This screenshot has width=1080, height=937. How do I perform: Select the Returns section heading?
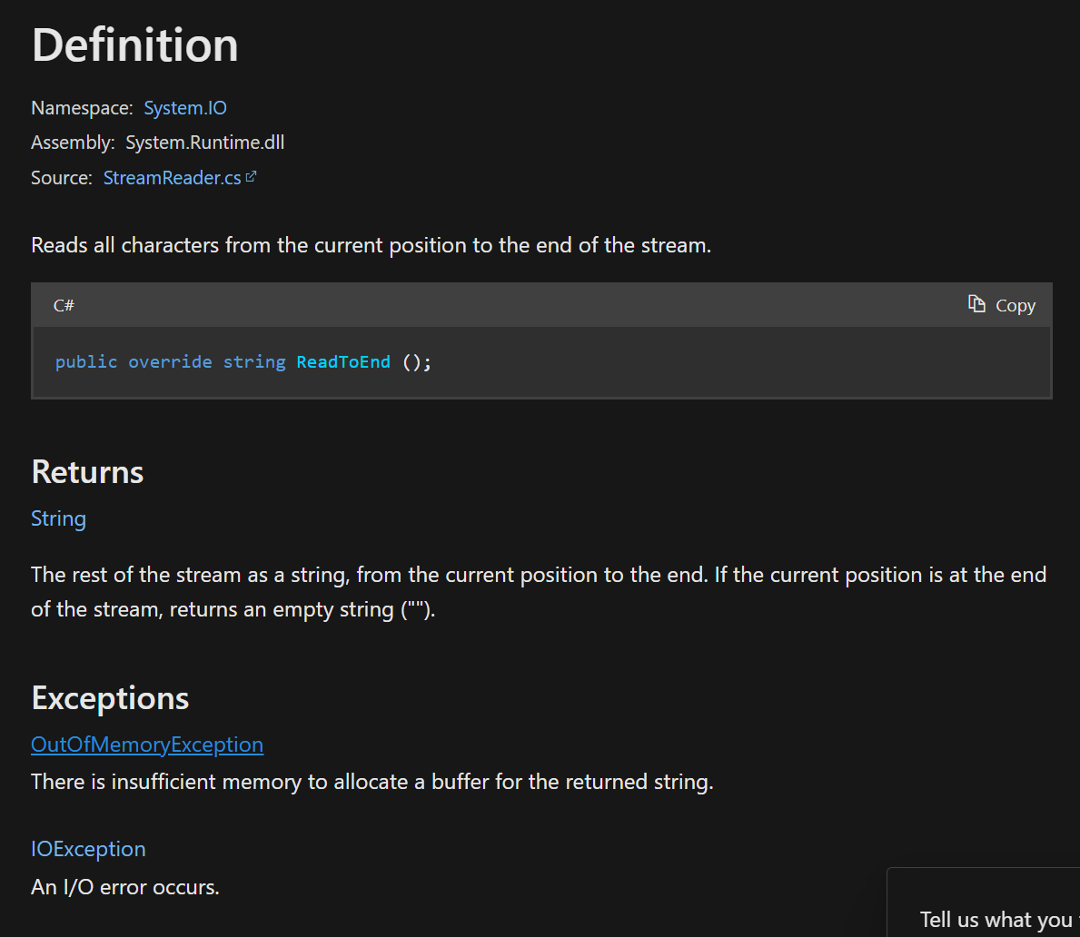[86, 472]
